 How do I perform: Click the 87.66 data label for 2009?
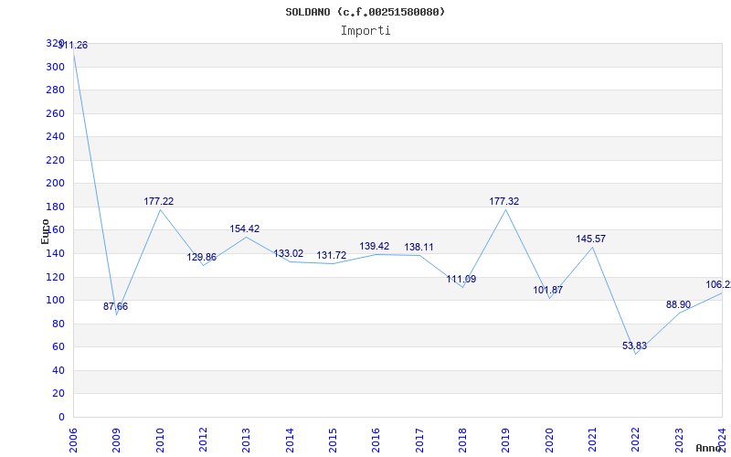[116, 307]
